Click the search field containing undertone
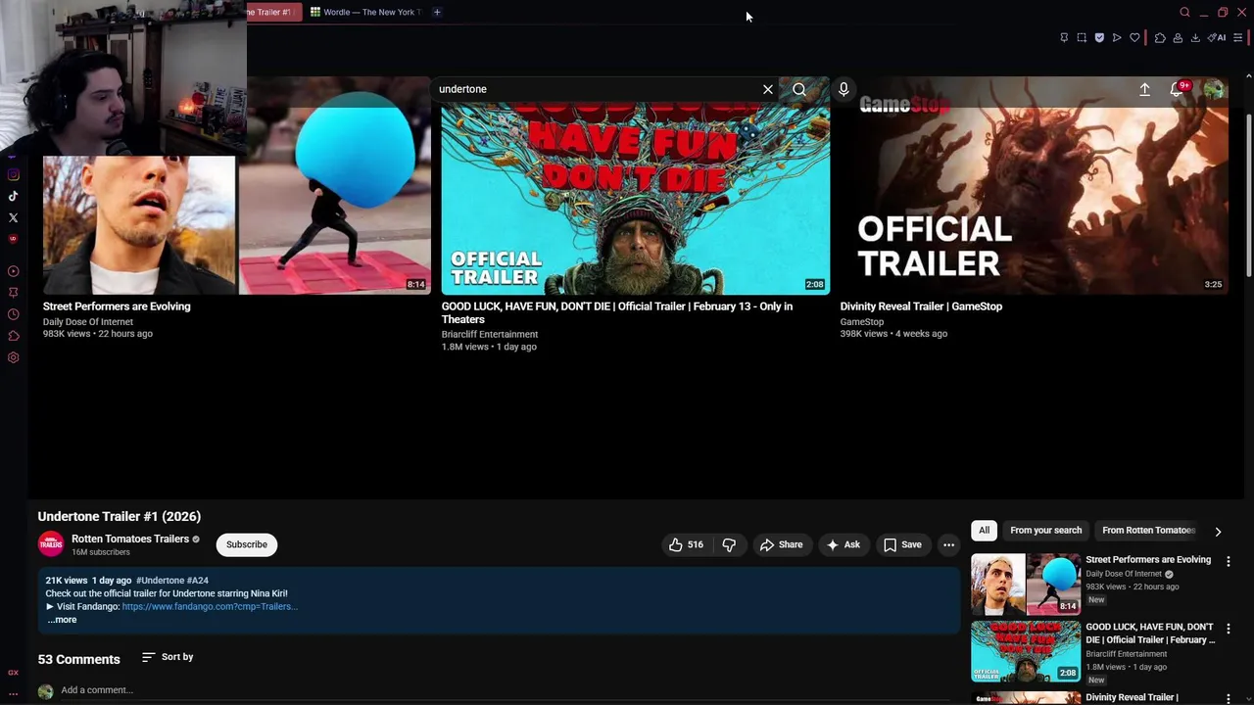 coord(598,89)
